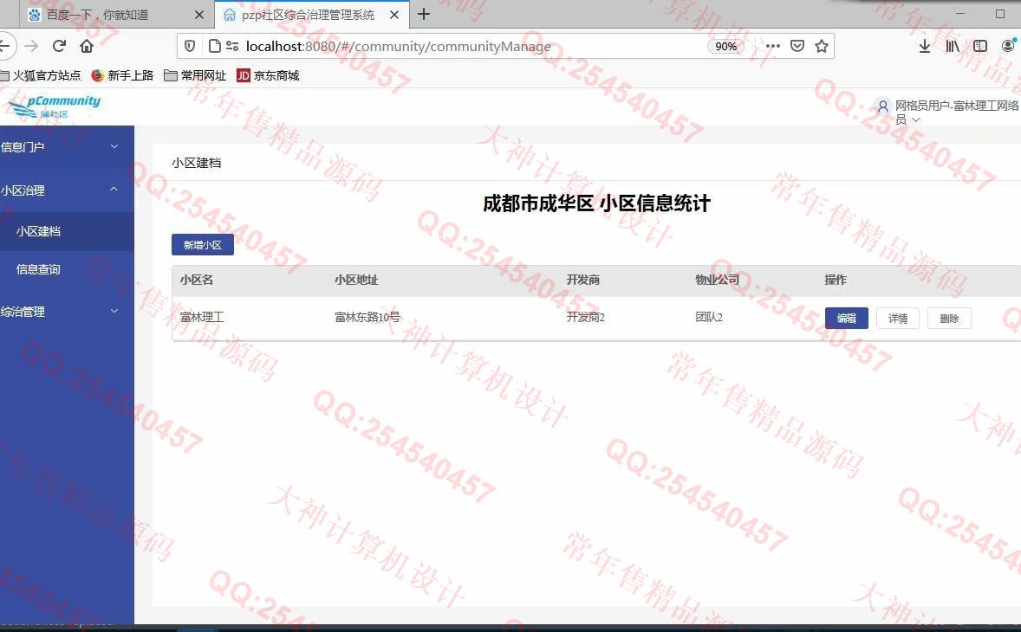
Task: Open the 网格员用户 account dropdown
Action: pyautogui.click(x=957, y=112)
